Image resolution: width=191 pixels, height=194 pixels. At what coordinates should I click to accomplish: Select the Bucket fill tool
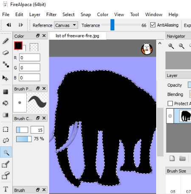6,103
